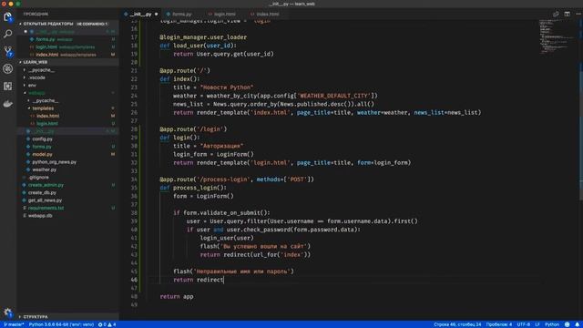Place cursor at end of line 46
Screen dimensions: 583x328
click(224, 280)
